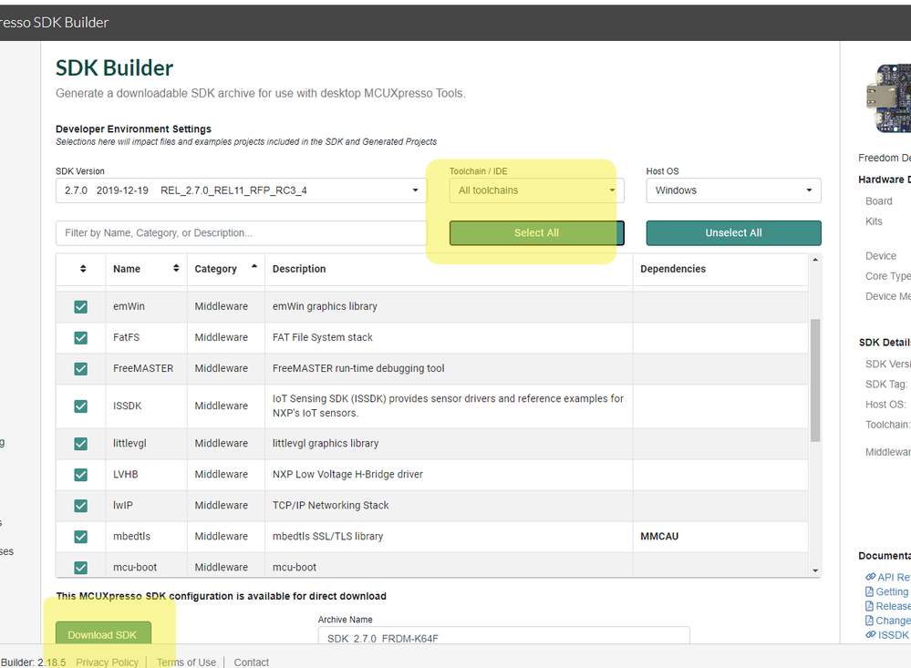Toggle the ISSDK checkbox
911x668 pixels.
(81, 406)
